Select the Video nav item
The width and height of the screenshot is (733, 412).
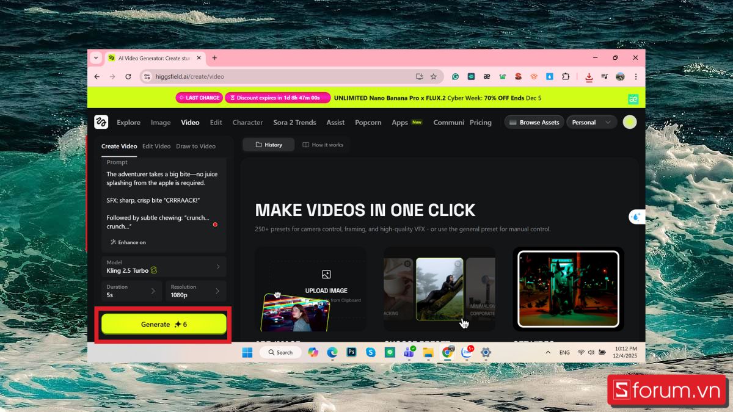190,122
